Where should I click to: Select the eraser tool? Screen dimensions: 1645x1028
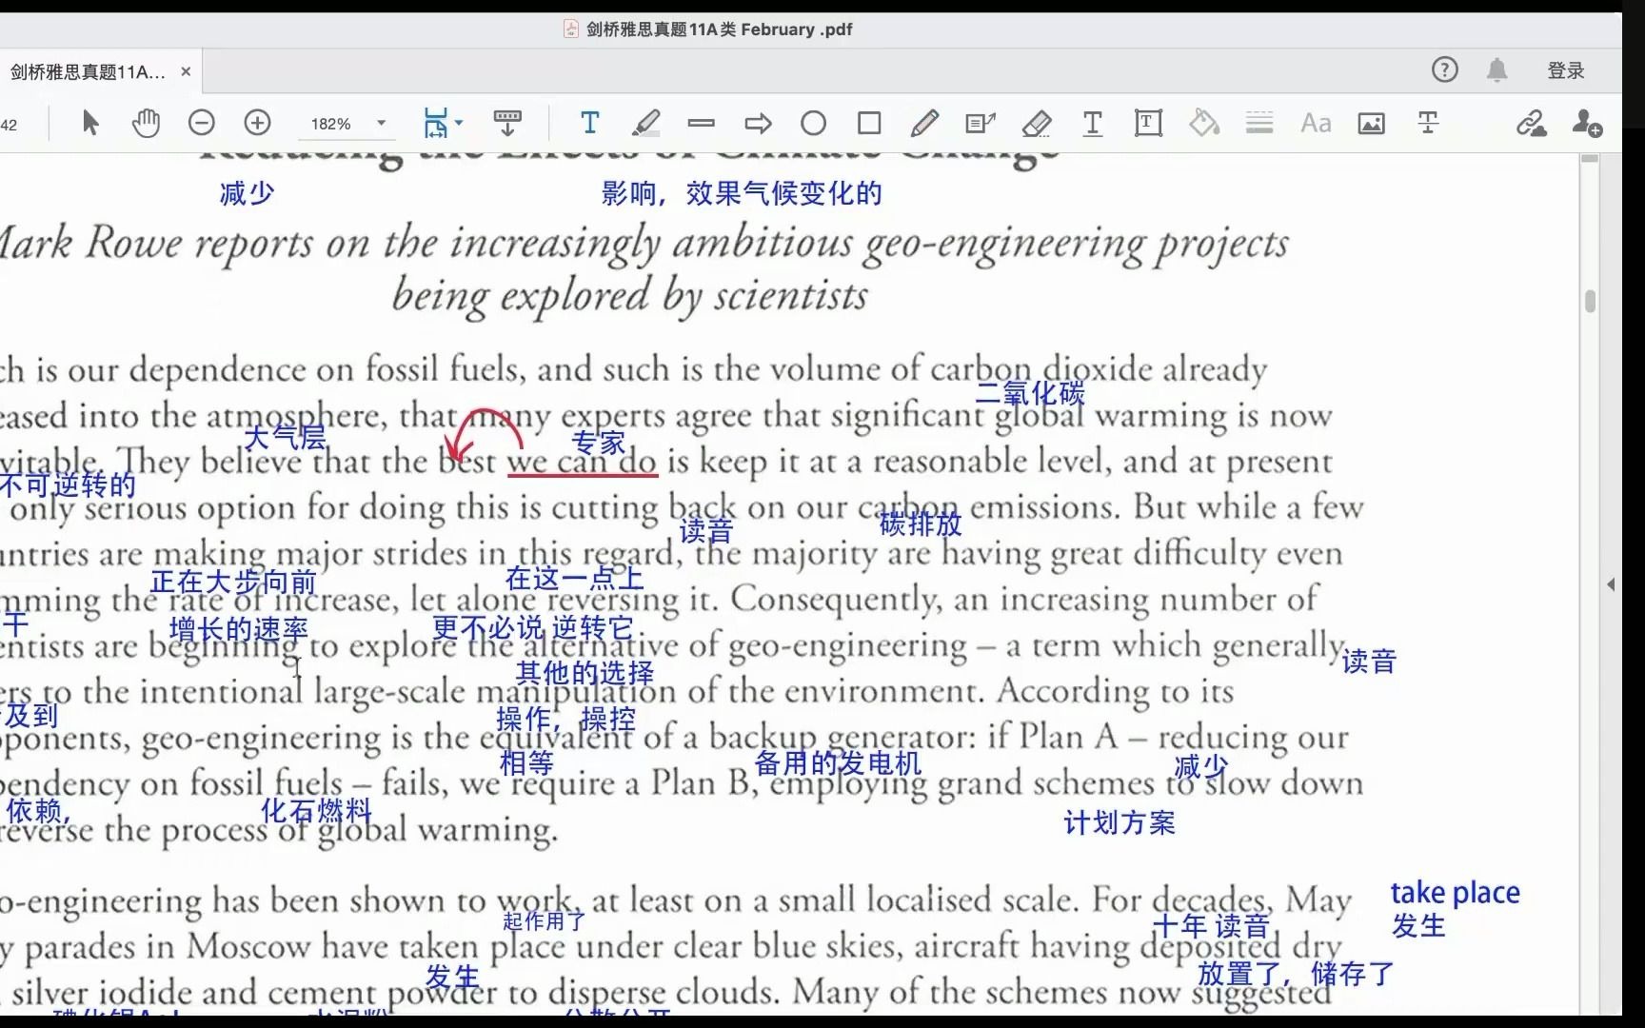1037,124
